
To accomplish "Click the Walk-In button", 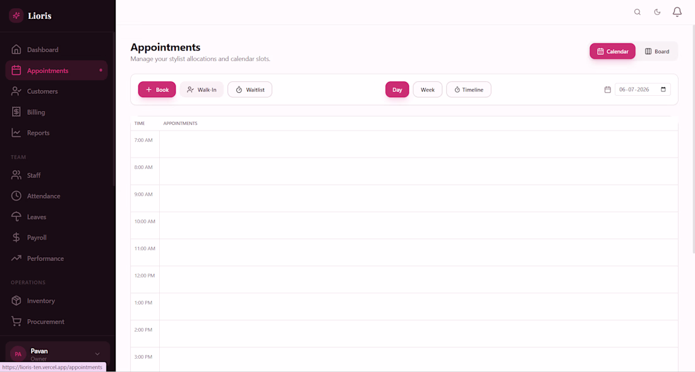I will [x=202, y=90].
